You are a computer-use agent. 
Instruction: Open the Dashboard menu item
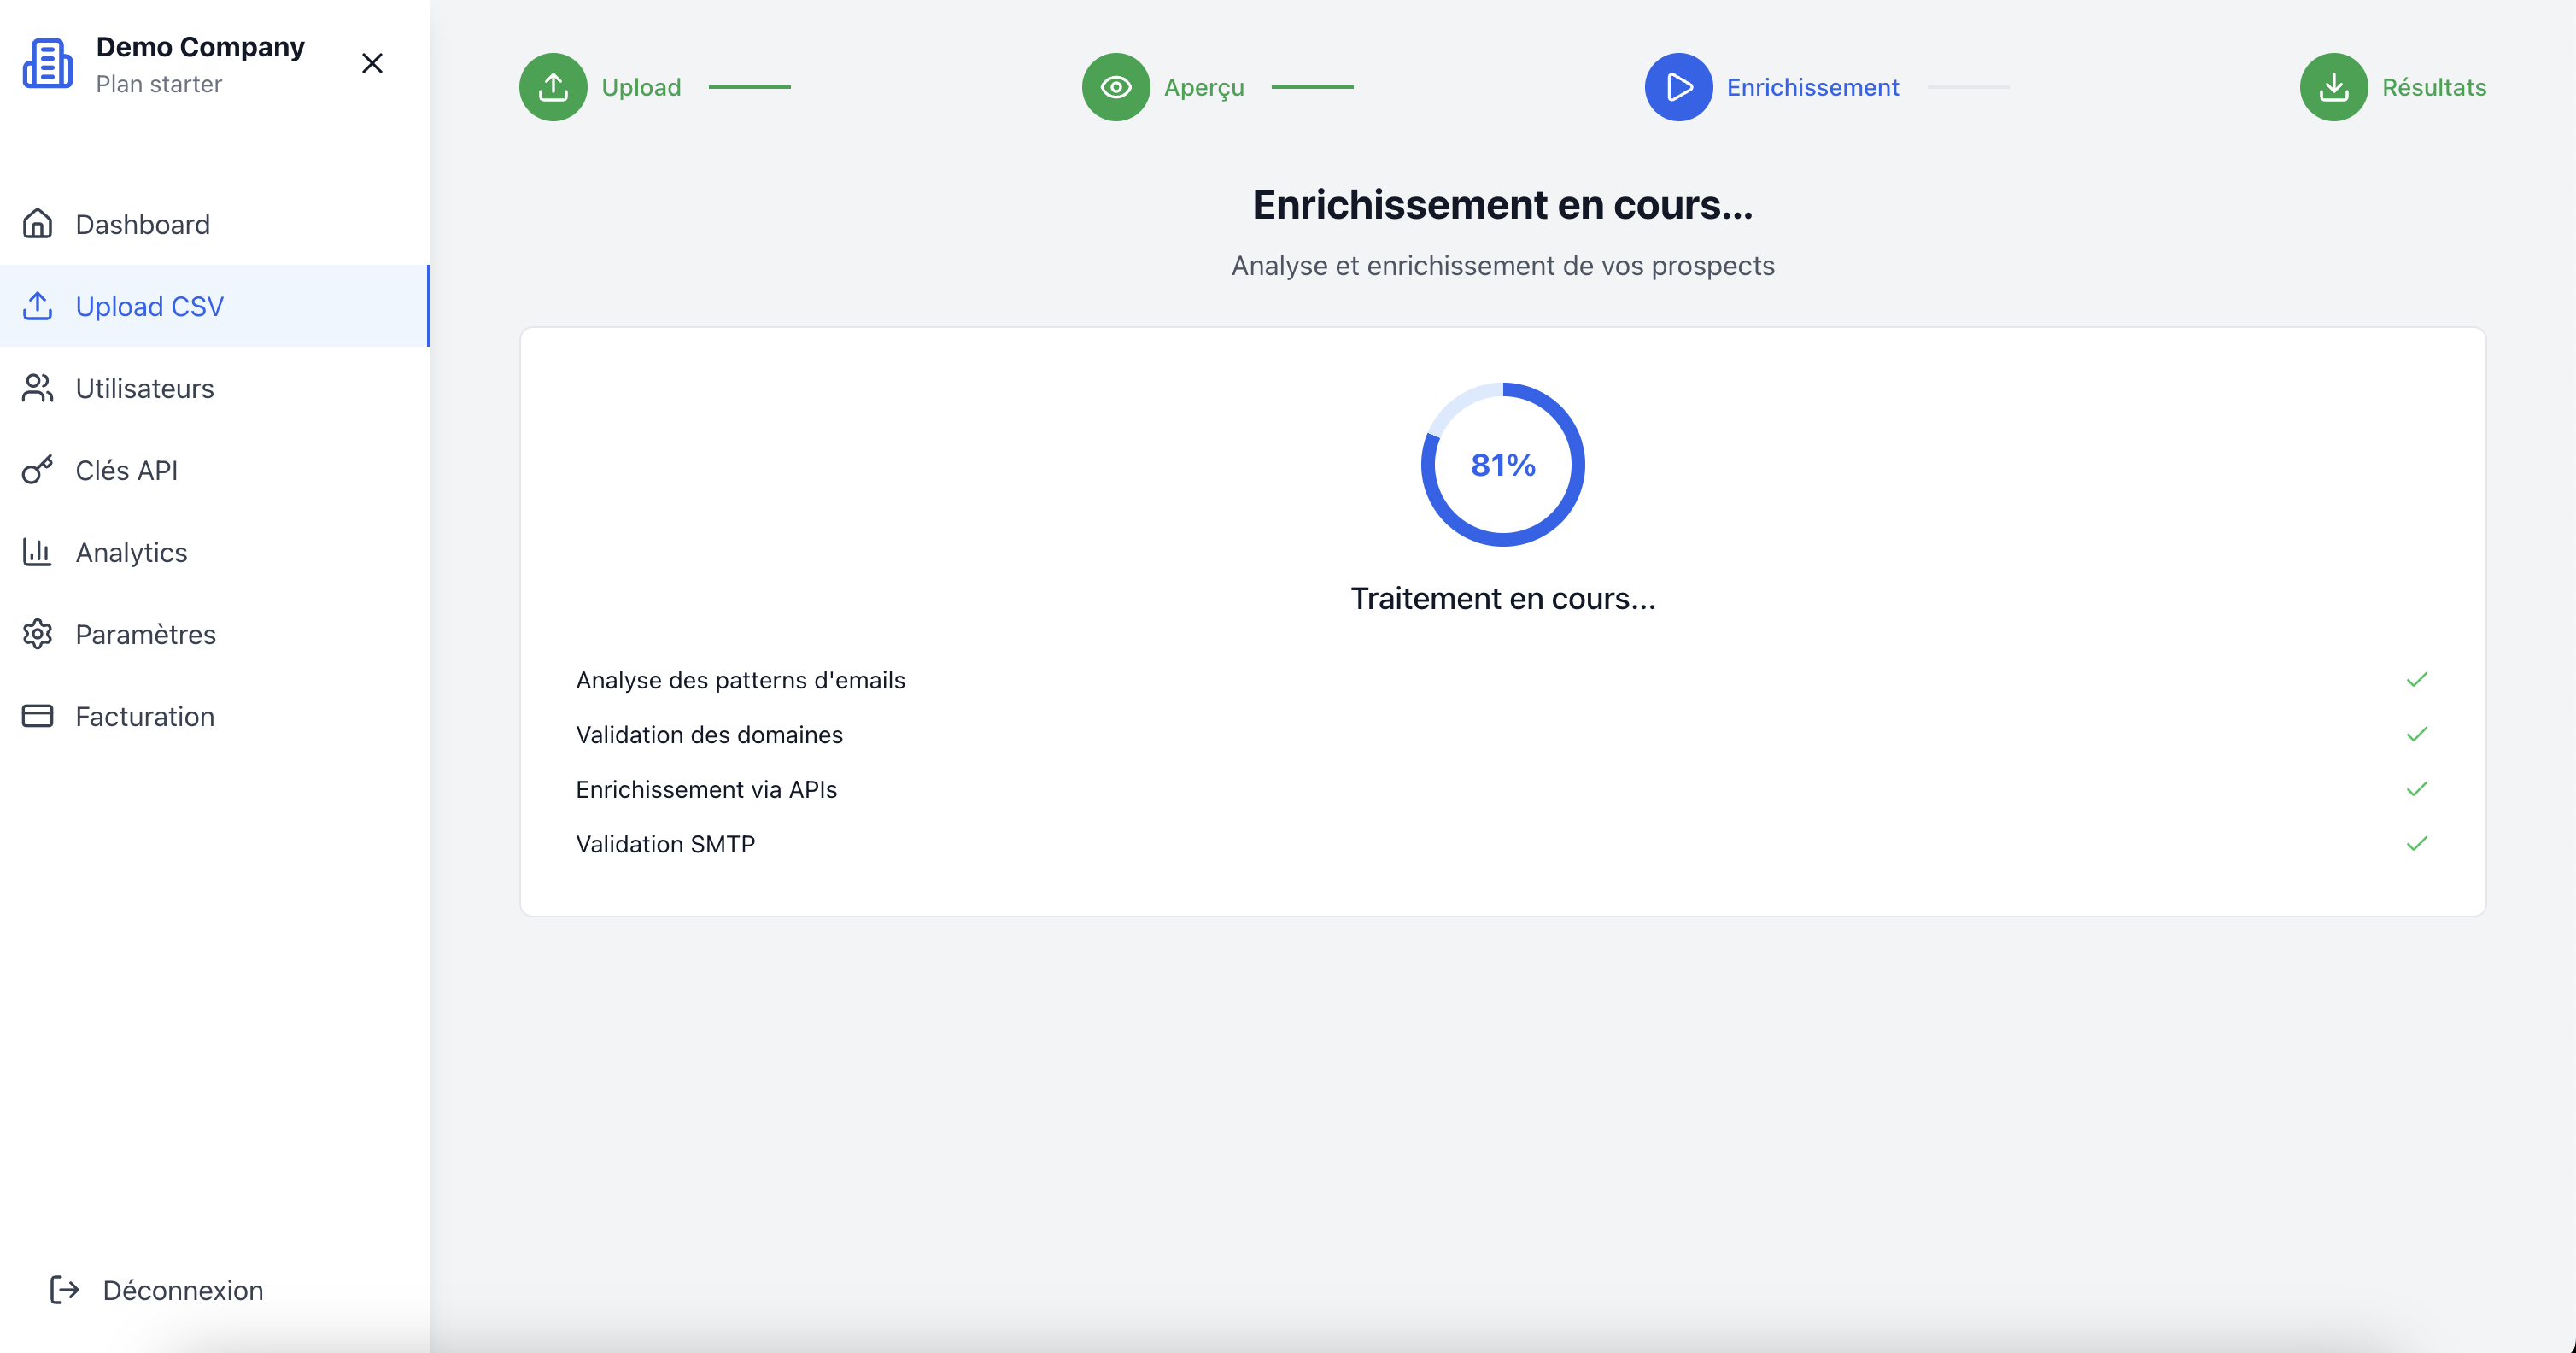click(143, 224)
